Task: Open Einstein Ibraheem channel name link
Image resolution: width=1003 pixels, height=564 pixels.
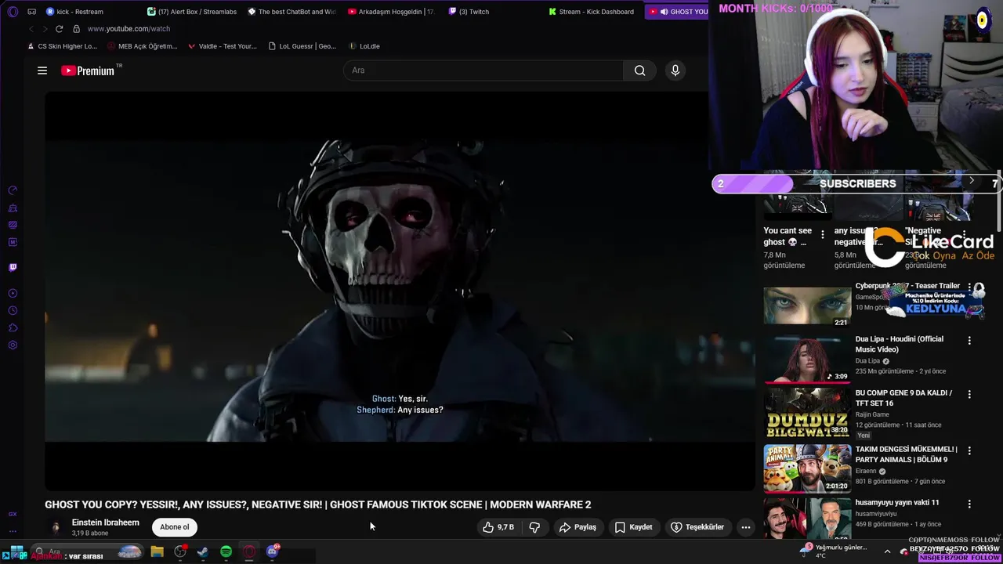Action: coord(105,522)
